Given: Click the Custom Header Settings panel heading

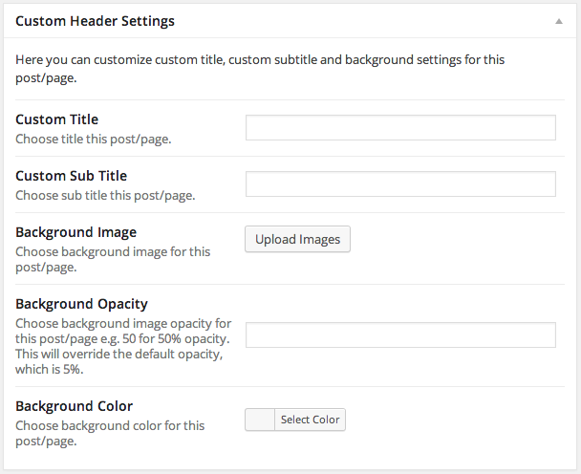Looking at the screenshot, I should click(x=95, y=21).
